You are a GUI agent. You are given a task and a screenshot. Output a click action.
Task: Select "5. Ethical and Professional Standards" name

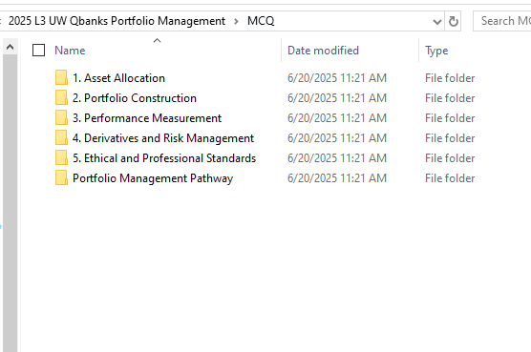coord(164,158)
